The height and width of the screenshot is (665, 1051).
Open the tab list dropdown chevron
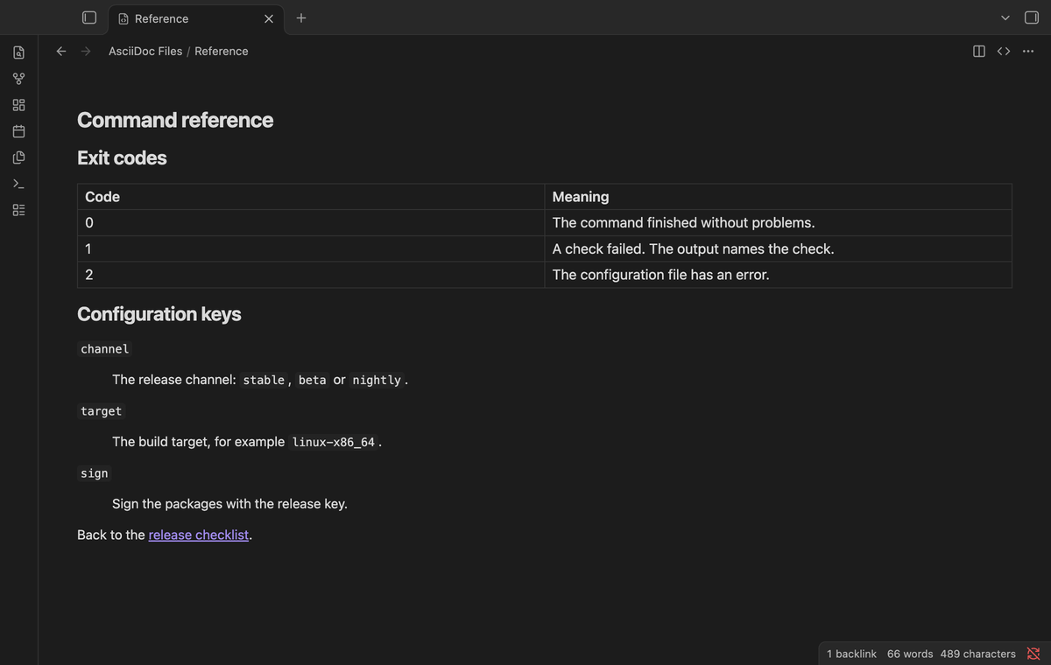(x=1005, y=18)
